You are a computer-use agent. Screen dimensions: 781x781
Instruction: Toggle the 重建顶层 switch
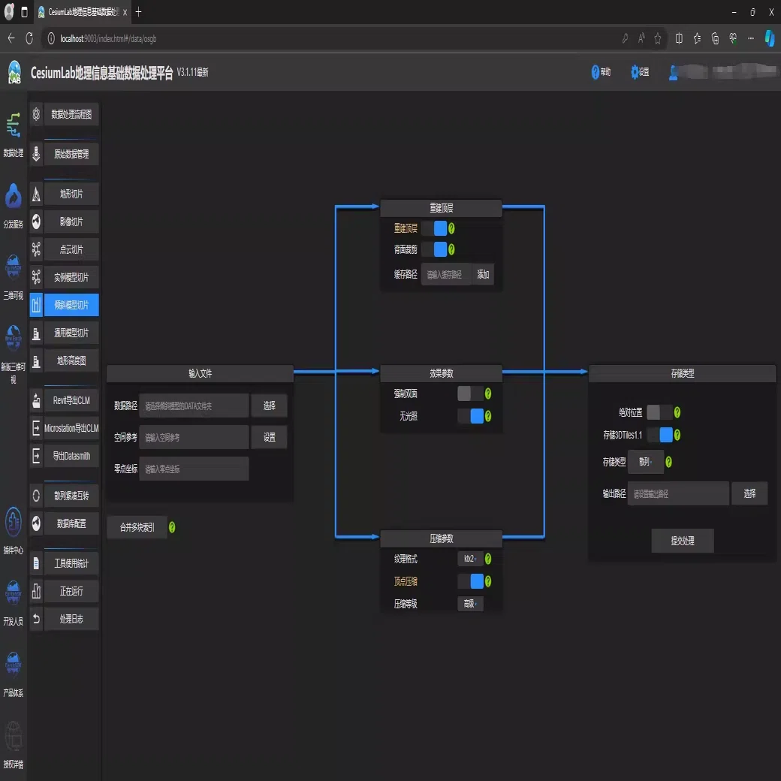click(x=434, y=228)
